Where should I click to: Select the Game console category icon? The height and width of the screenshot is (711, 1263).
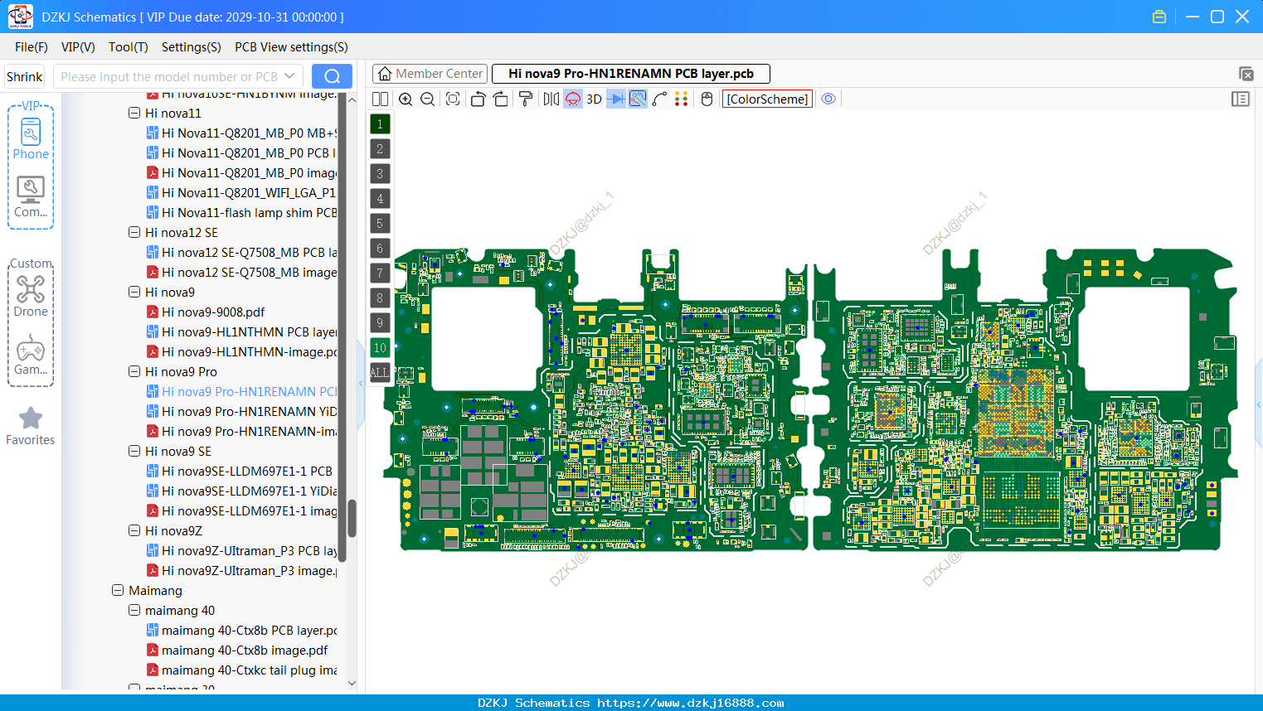click(x=31, y=355)
